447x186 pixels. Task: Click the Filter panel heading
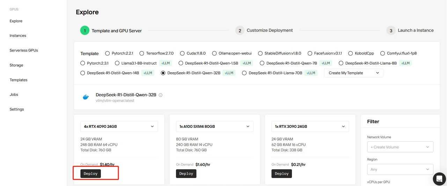click(x=373, y=121)
